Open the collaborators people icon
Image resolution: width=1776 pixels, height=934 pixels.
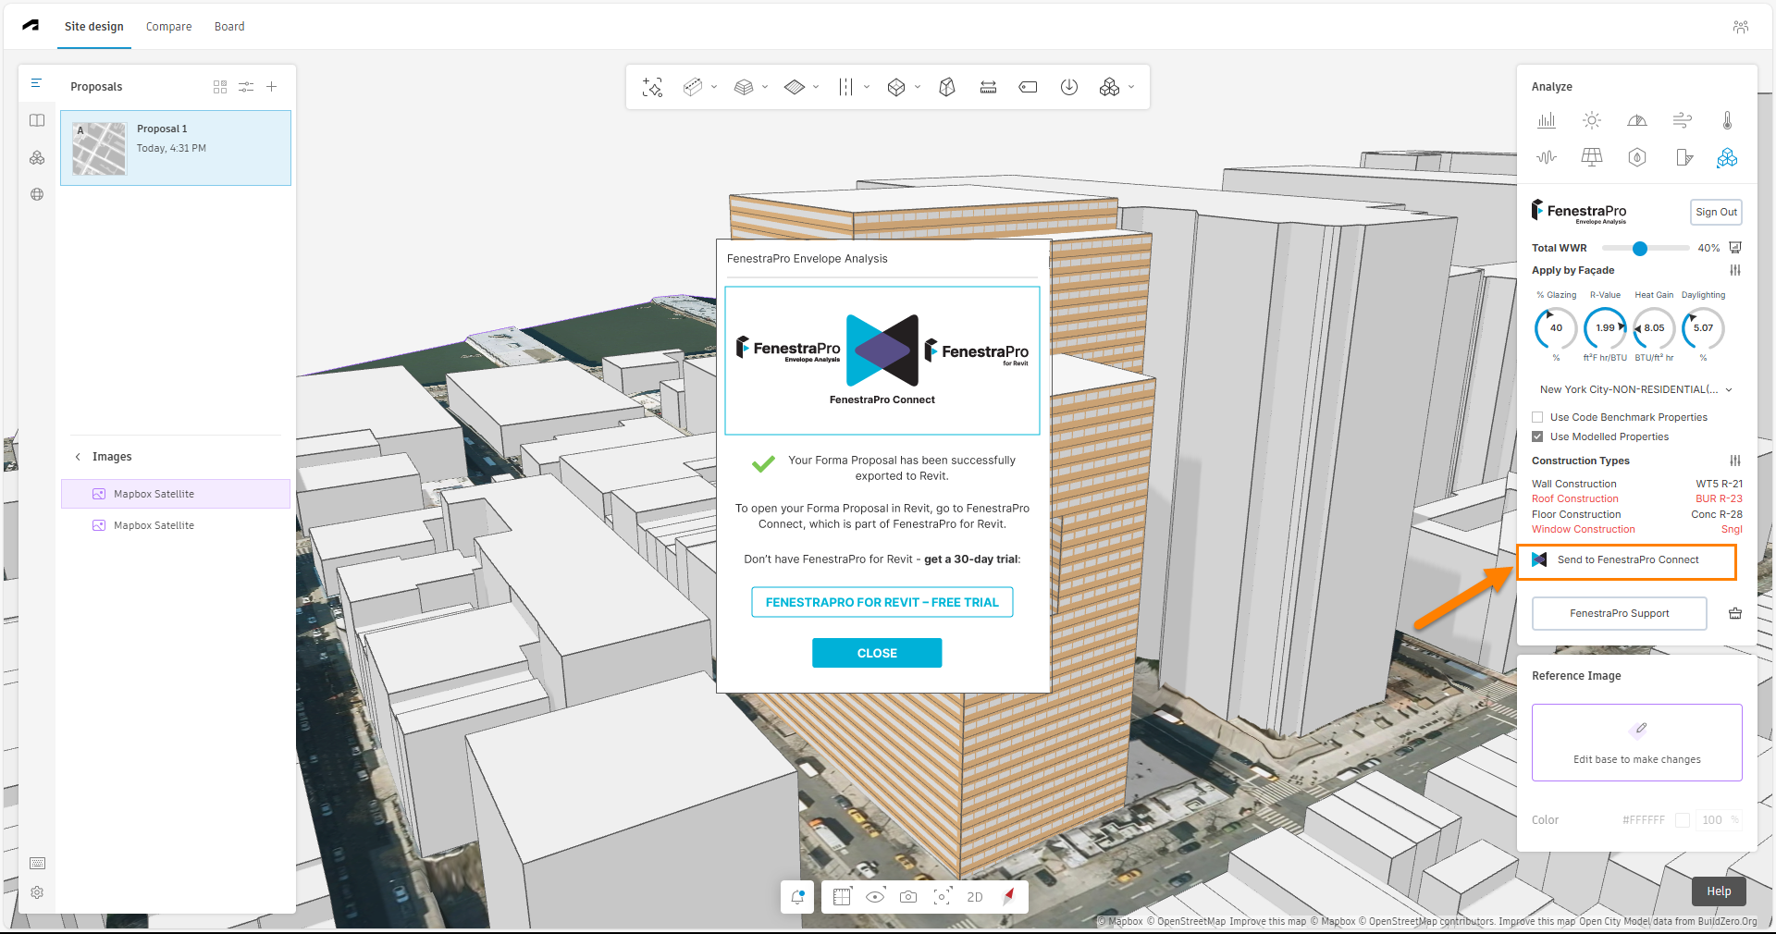point(1741,27)
